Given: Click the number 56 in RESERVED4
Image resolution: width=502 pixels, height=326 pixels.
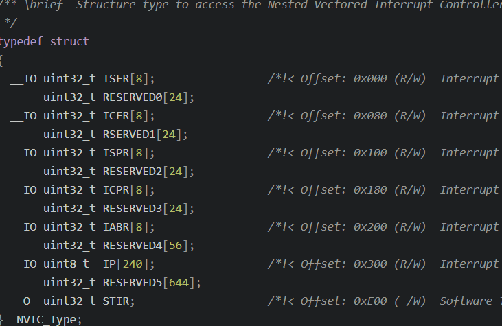Looking at the screenshot, I should click(x=175, y=246).
